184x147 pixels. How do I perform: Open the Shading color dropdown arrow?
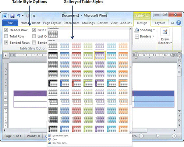154,30
